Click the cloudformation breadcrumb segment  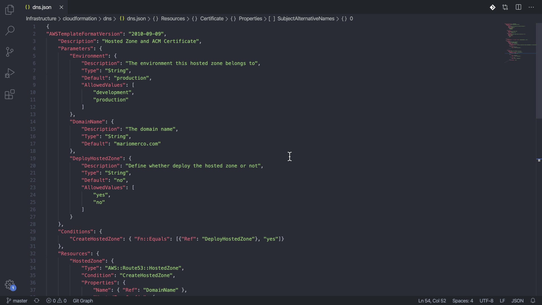pos(80,19)
